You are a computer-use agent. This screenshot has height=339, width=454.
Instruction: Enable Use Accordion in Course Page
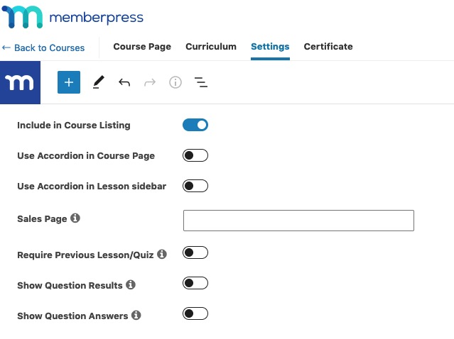[x=195, y=155]
